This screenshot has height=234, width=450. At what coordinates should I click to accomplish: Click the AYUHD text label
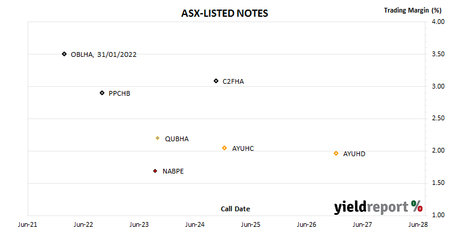click(x=354, y=154)
